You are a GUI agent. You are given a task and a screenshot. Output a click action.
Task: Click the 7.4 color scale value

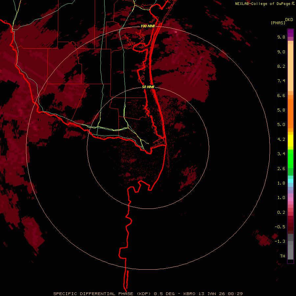pyautogui.click(x=281, y=81)
